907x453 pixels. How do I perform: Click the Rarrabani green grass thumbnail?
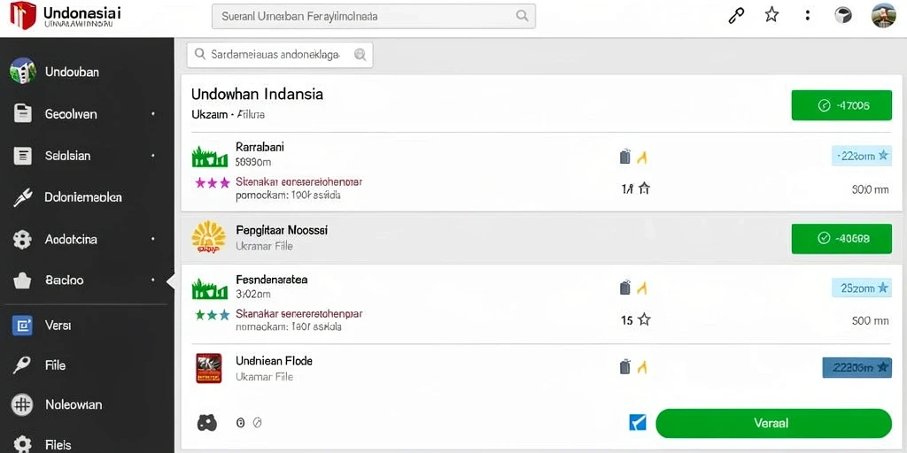point(209,157)
